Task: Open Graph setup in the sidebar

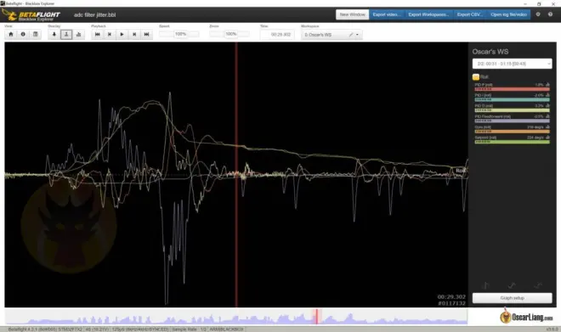Action: point(512,298)
